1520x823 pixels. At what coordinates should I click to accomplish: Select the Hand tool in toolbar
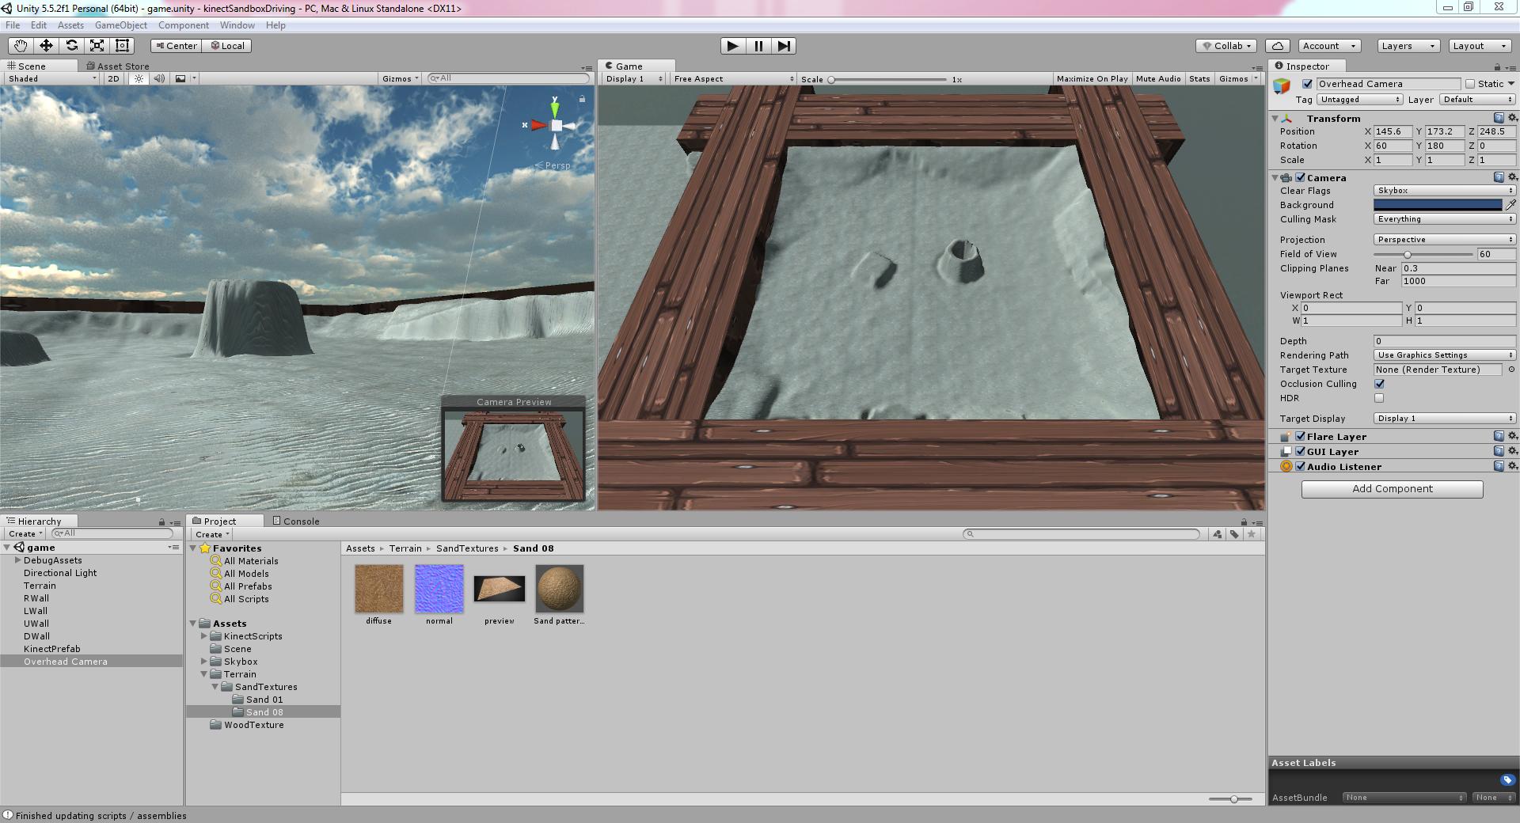pos(21,46)
